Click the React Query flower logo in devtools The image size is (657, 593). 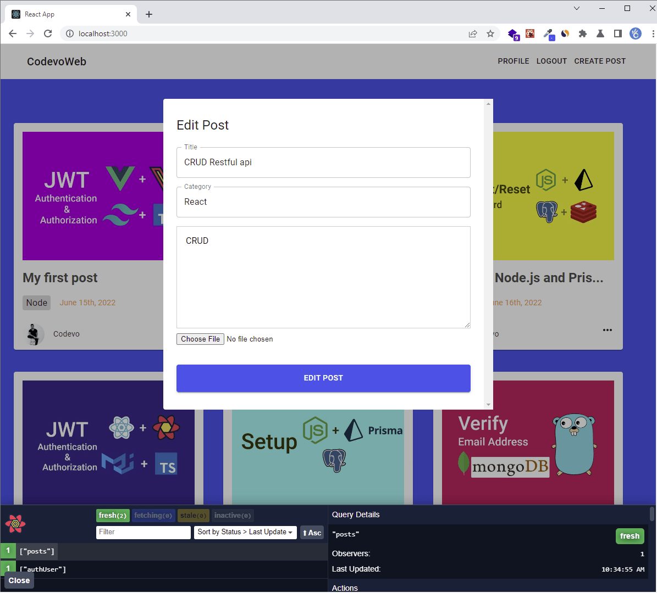(x=15, y=524)
